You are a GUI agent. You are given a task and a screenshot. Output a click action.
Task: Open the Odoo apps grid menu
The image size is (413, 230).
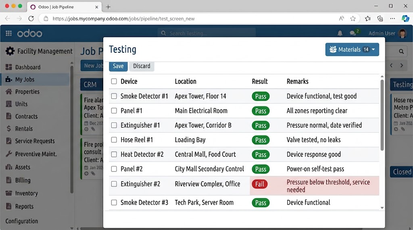pos(9,33)
